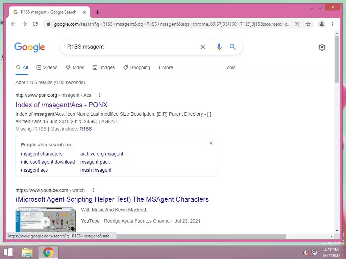Click the vertical scrollbar thumb

(337, 59)
